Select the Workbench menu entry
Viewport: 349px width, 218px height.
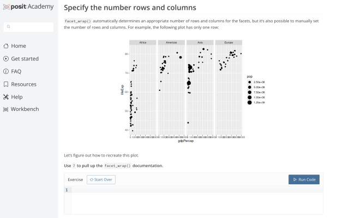(25, 109)
